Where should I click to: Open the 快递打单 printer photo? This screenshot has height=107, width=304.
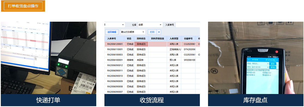click(x=49, y=58)
